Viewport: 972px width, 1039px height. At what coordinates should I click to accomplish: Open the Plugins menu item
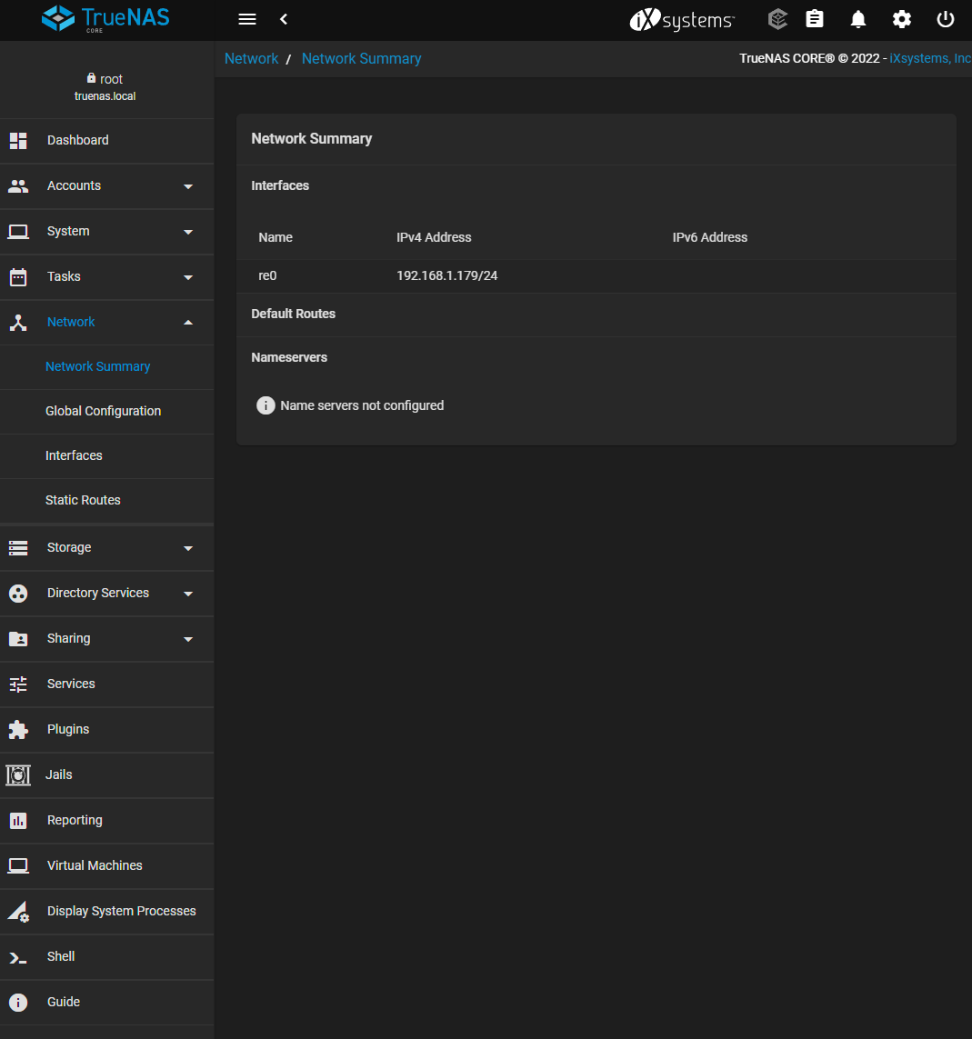[x=67, y=729]
